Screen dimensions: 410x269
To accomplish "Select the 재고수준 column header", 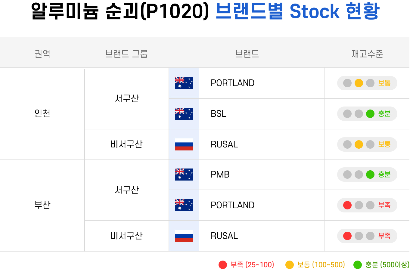I will point(367,54).
